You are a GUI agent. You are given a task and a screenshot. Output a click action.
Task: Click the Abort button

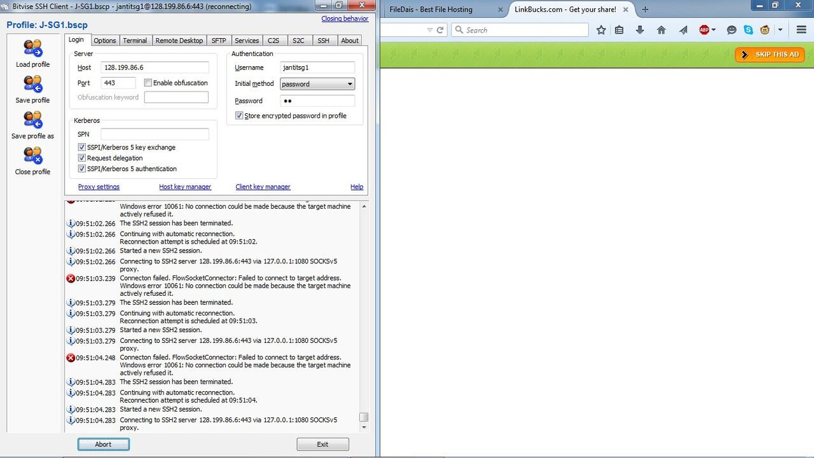[x=104, y=444]
